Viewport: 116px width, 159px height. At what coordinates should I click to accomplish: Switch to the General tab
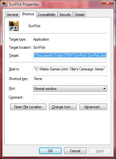[x=12, y=15]
